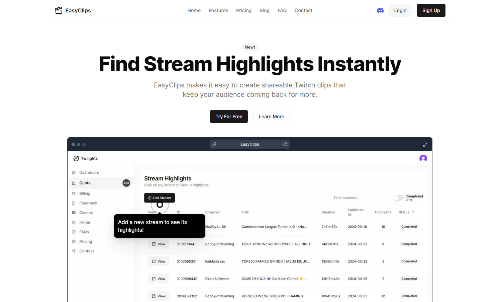Image resolution: width=503 pixels, height=302 pixels.
Task: Select Quota in the sidebar
Action: (x=85, y=183)
